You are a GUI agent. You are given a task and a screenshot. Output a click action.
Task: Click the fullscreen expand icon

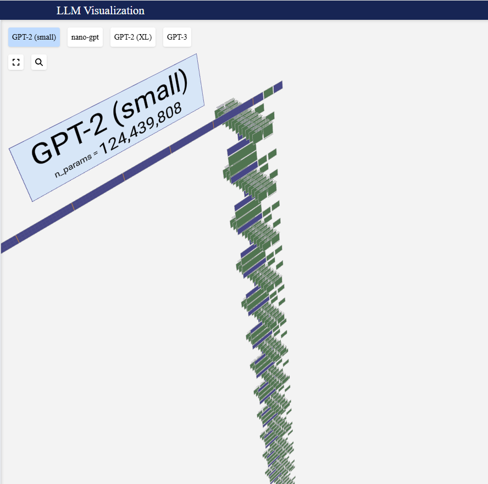(16, 62)
